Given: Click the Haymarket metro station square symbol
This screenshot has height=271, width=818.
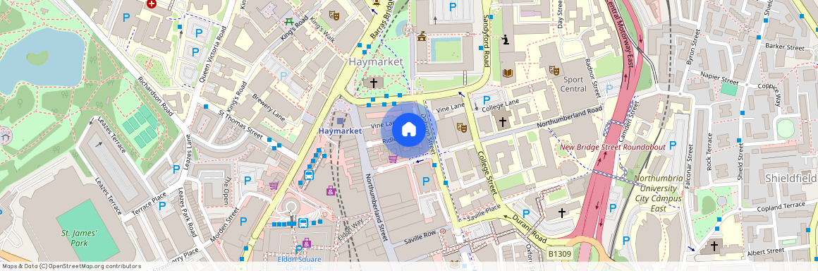Looking at the screenshot, I should point(340,121).
